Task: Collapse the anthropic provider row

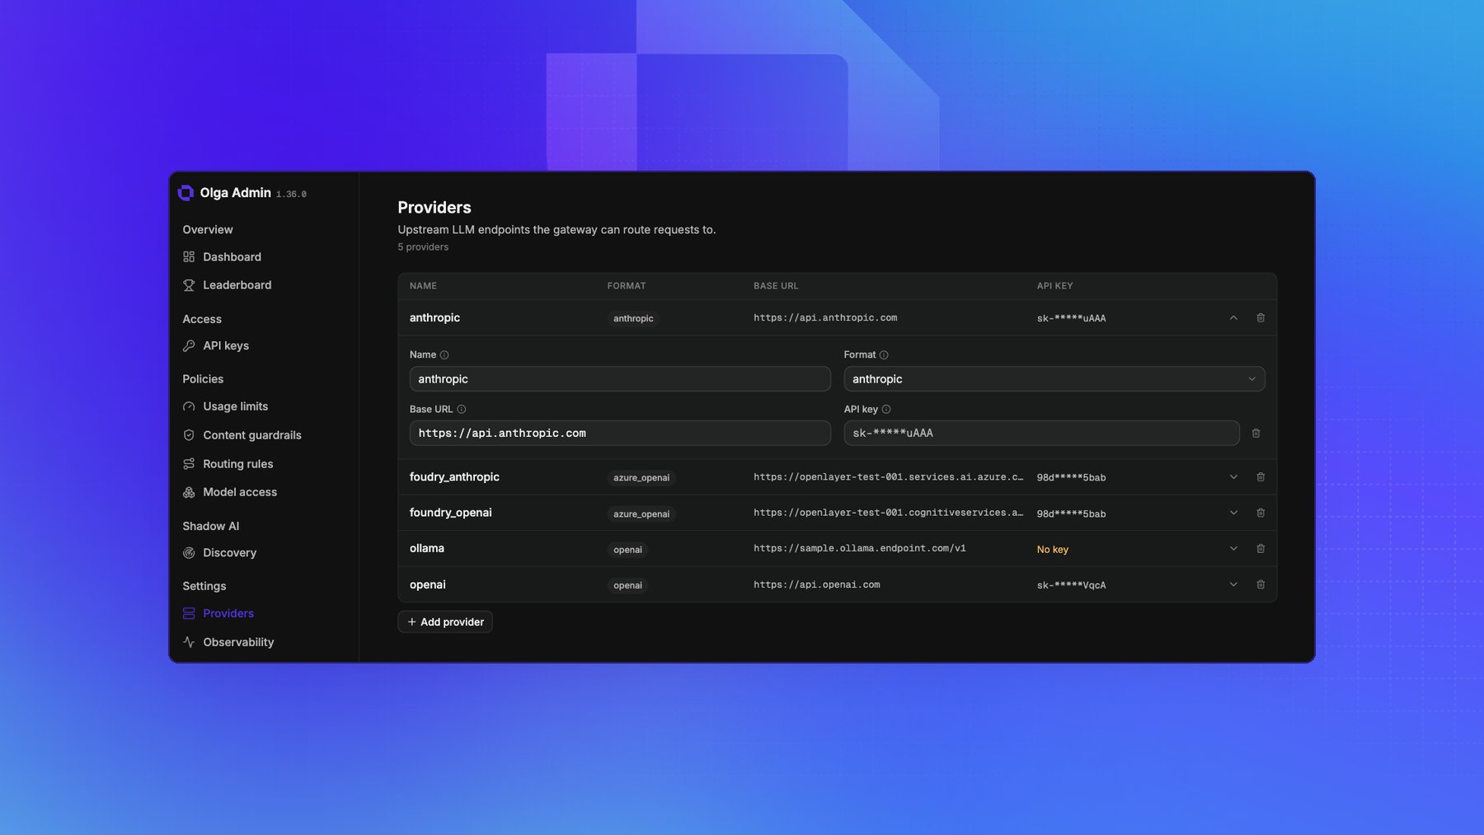Action: [x=1233, y=318]
